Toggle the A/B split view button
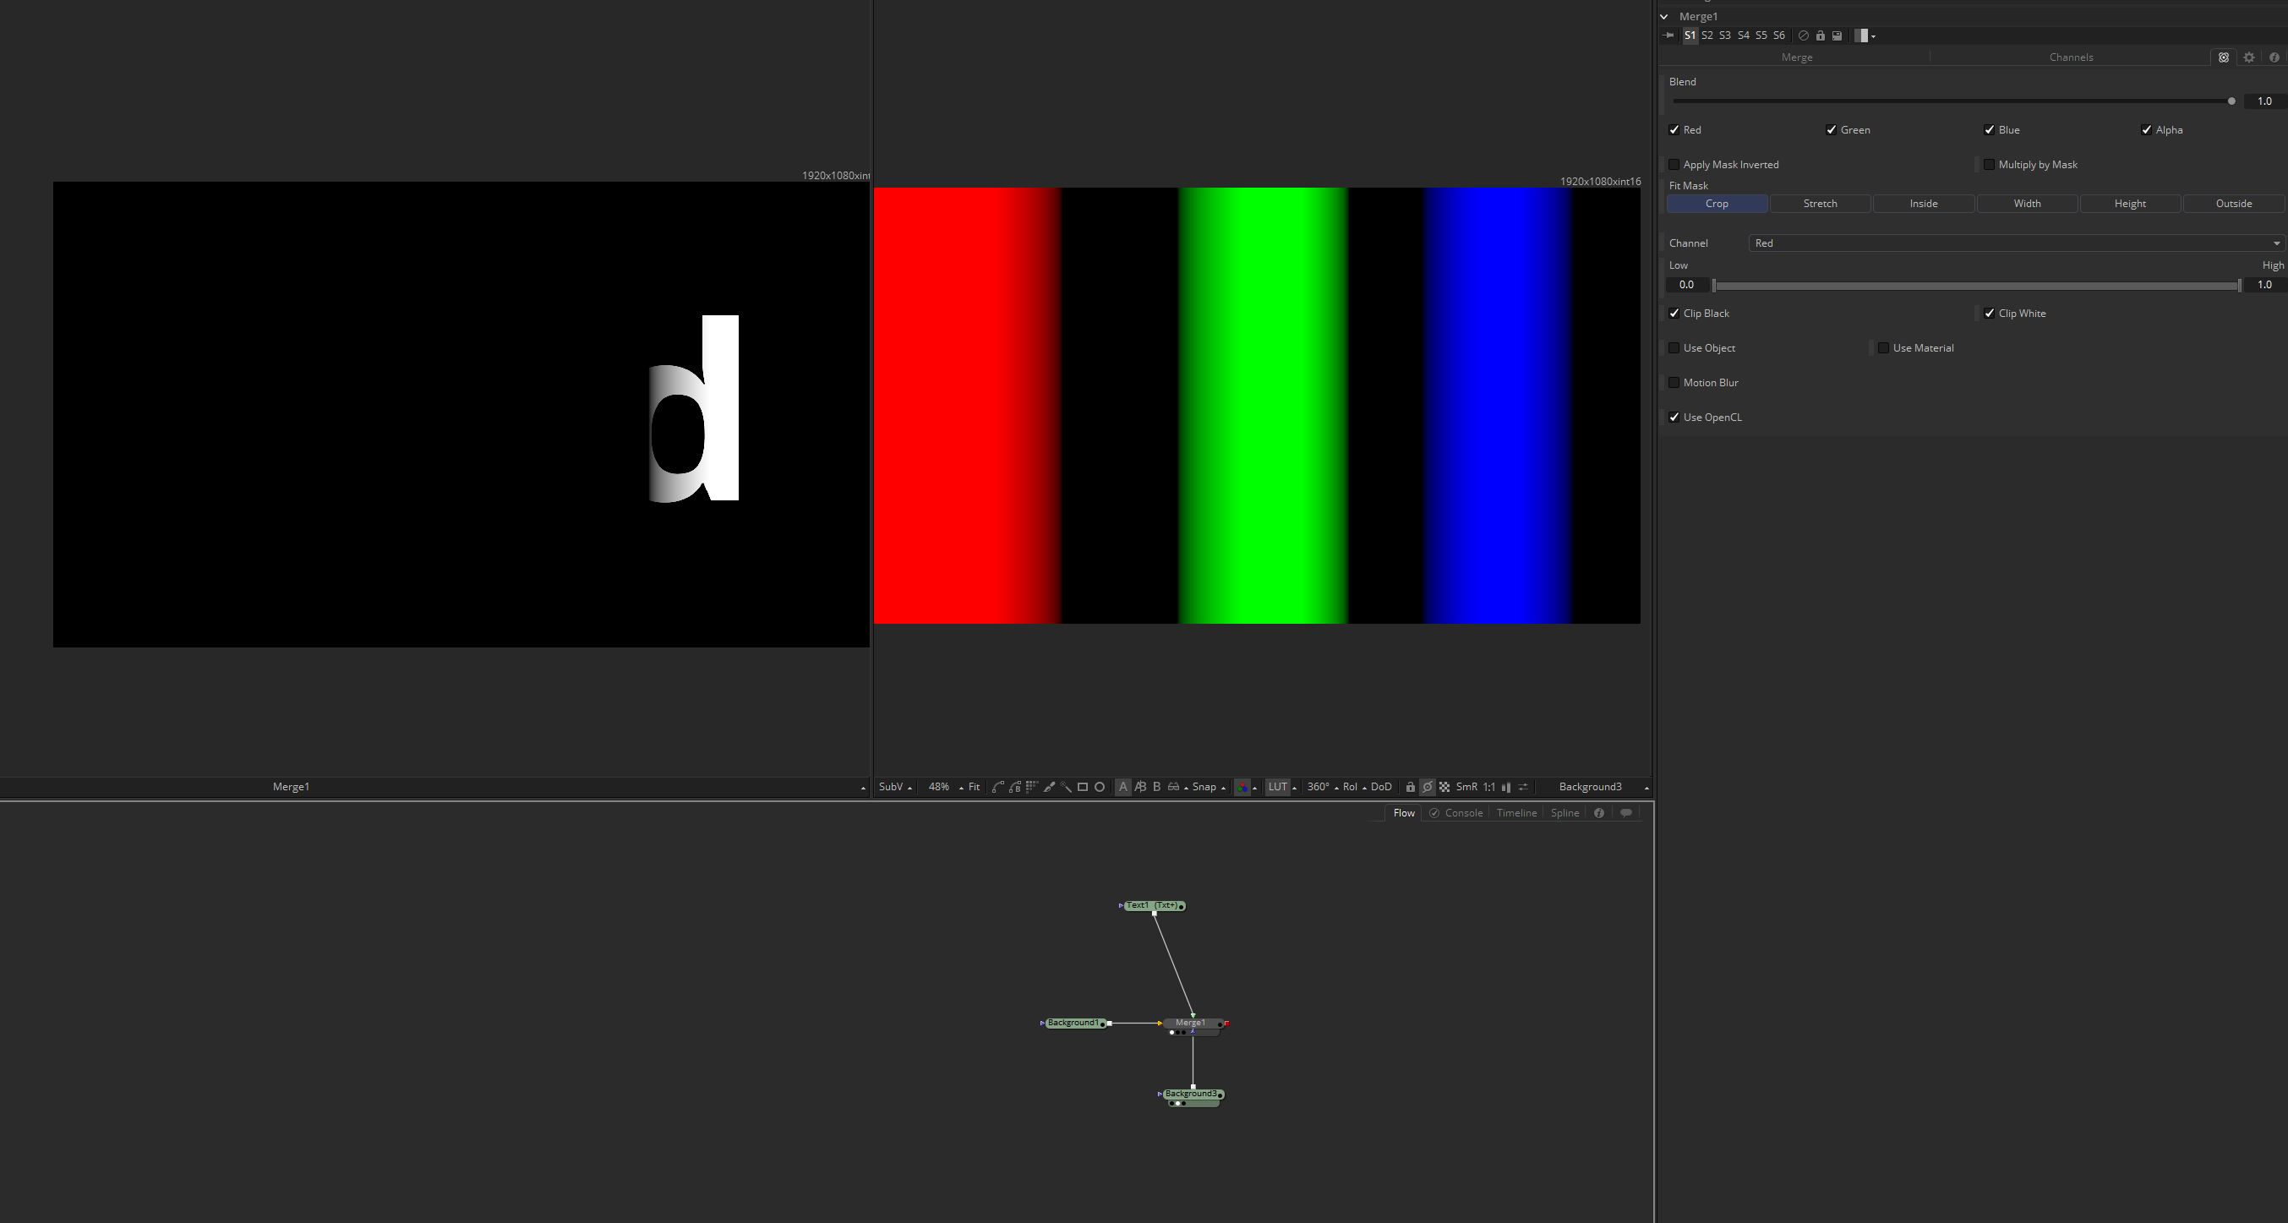 click(x=1140, y=787)
